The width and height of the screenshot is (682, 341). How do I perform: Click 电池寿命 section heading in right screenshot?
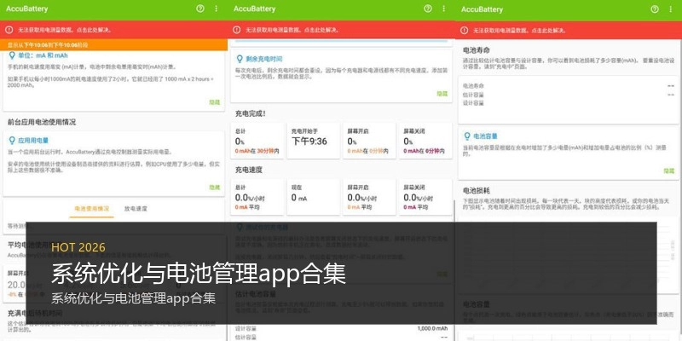click(x=477, y=51)
